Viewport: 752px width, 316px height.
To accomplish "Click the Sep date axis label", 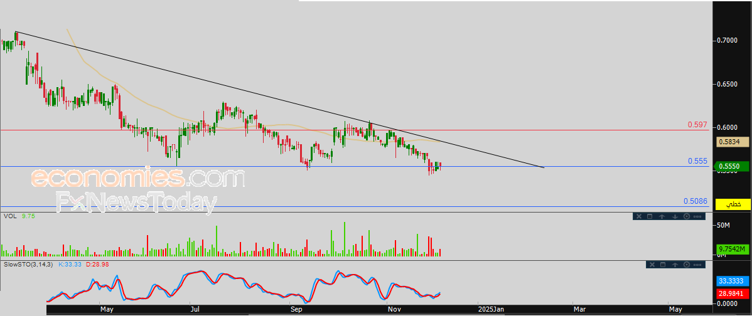I will point(296,310).
